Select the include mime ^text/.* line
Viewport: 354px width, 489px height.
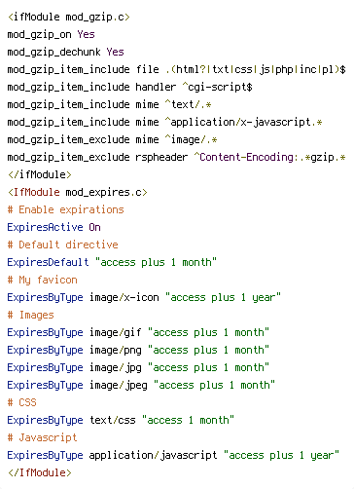pos(109,104)
